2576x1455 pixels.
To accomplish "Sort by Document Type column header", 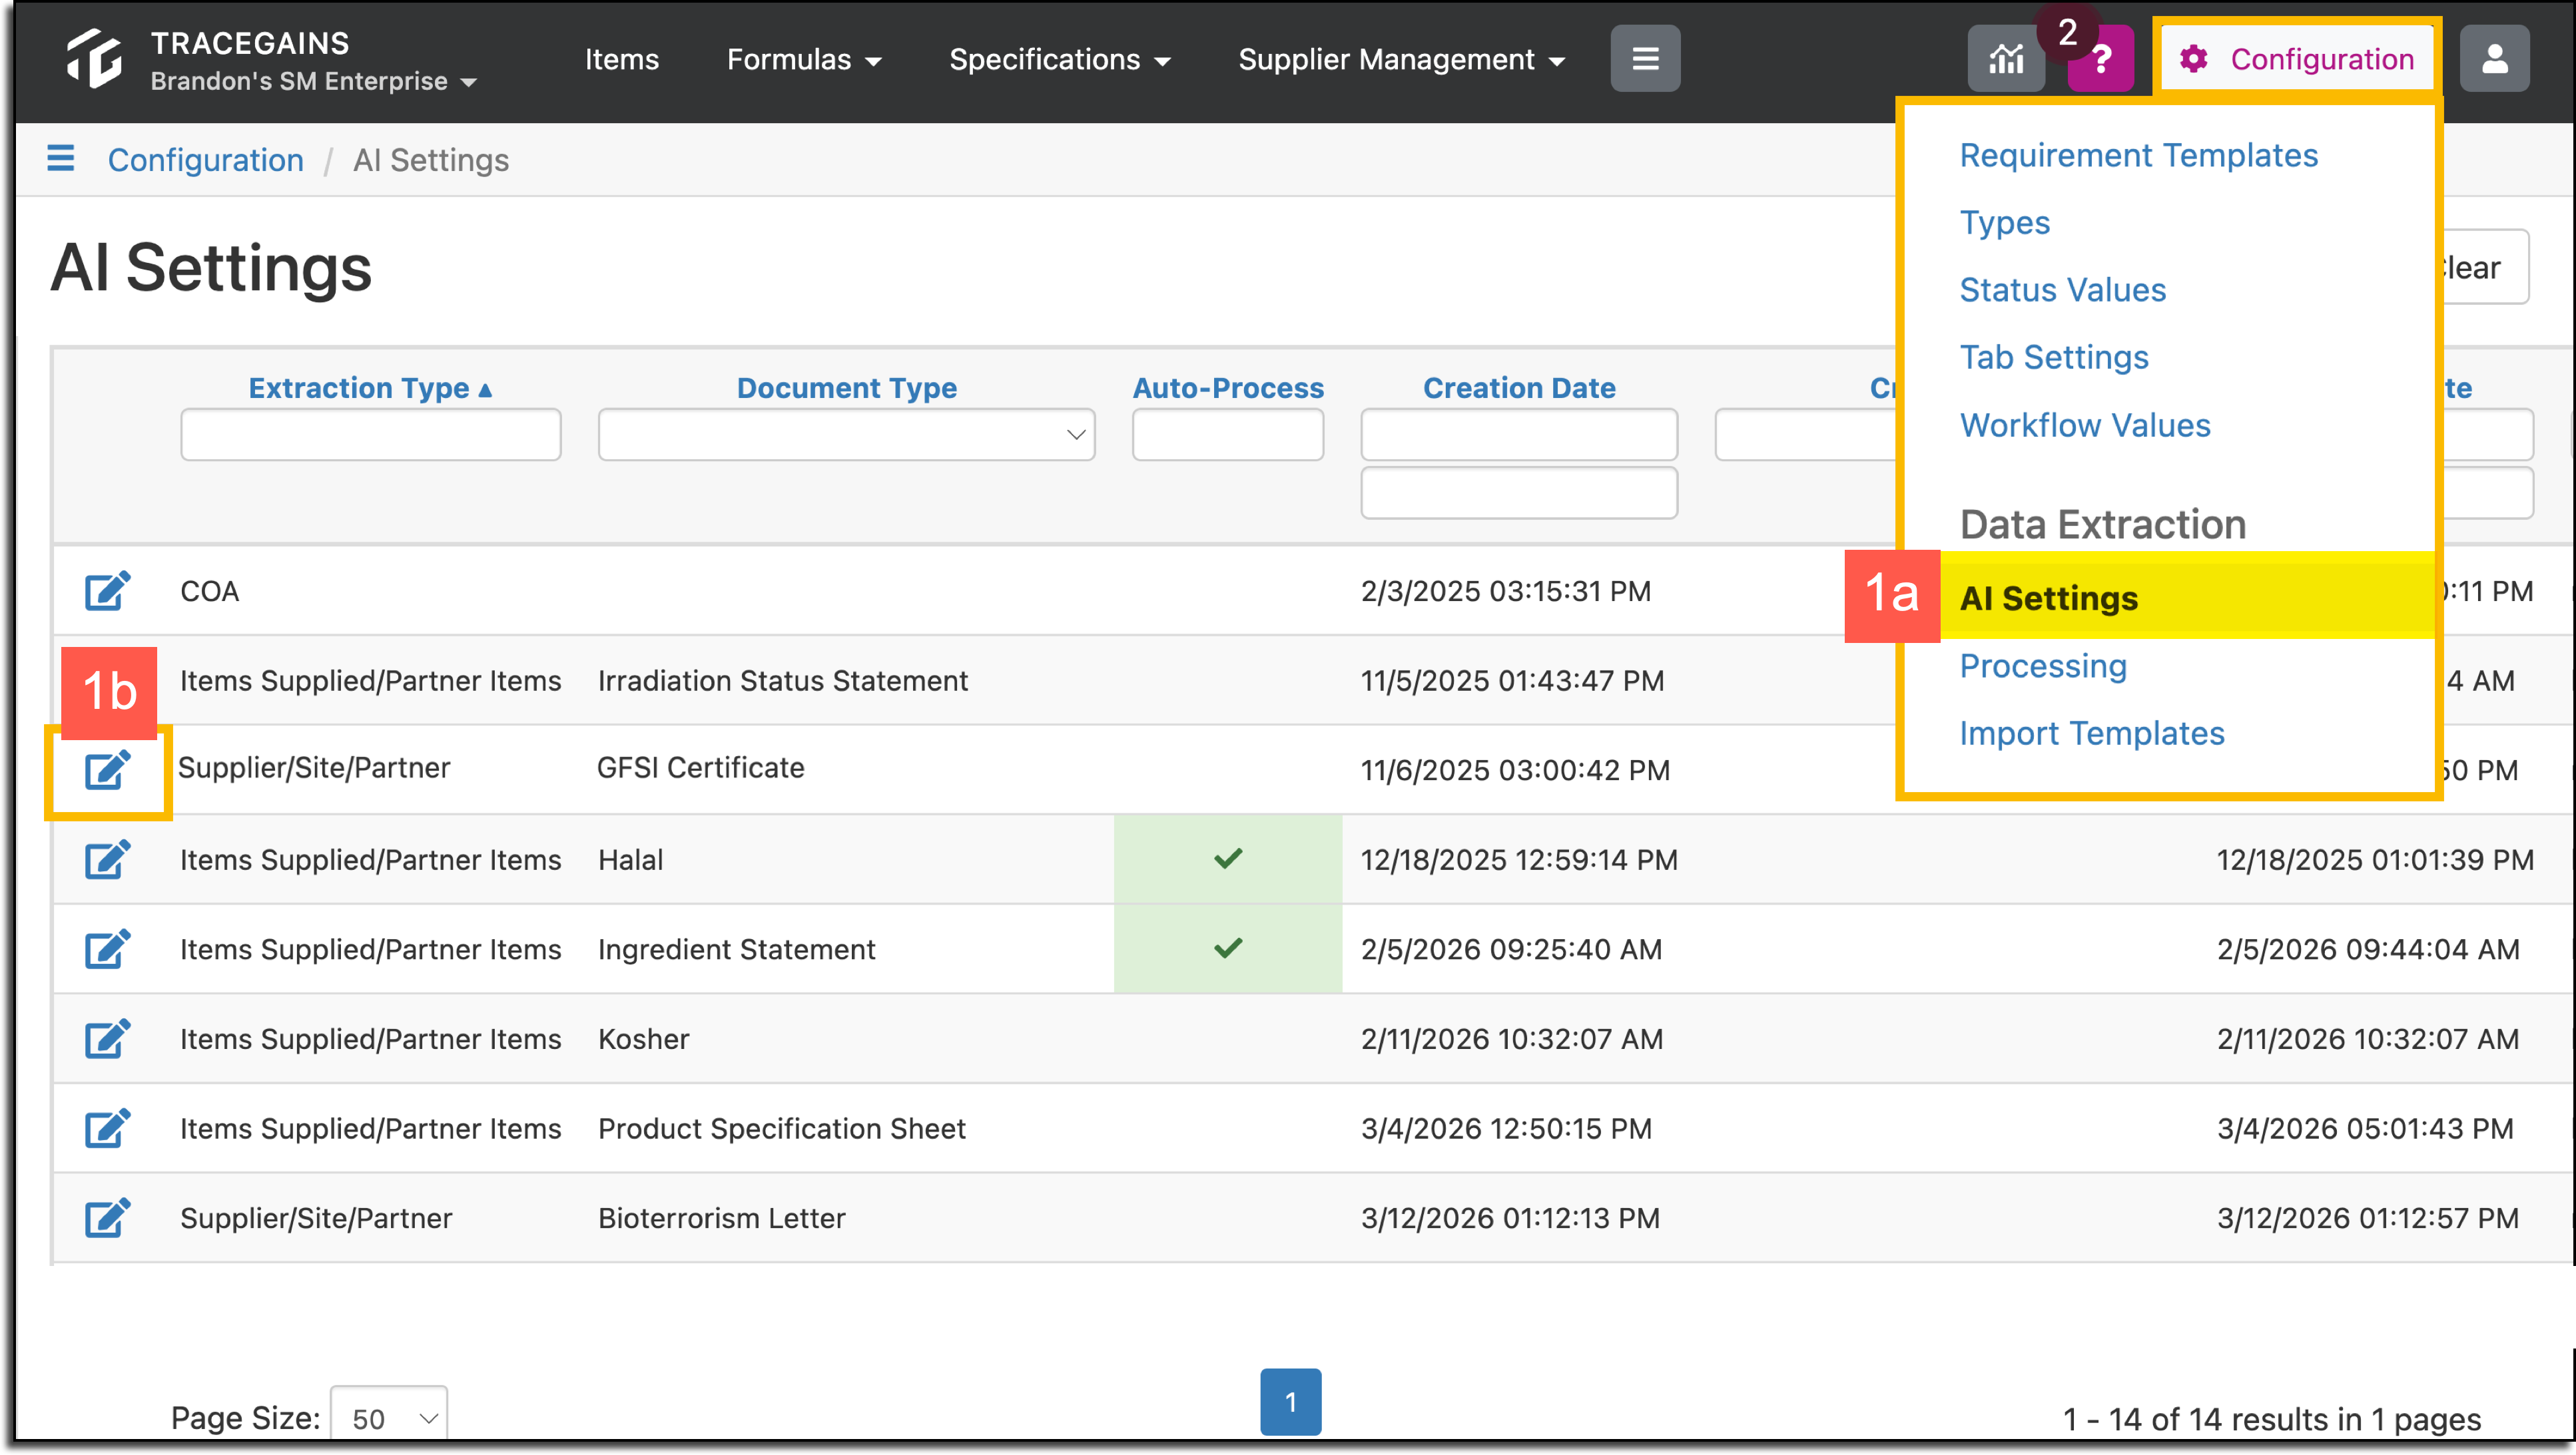I will (x=846, y=388).
